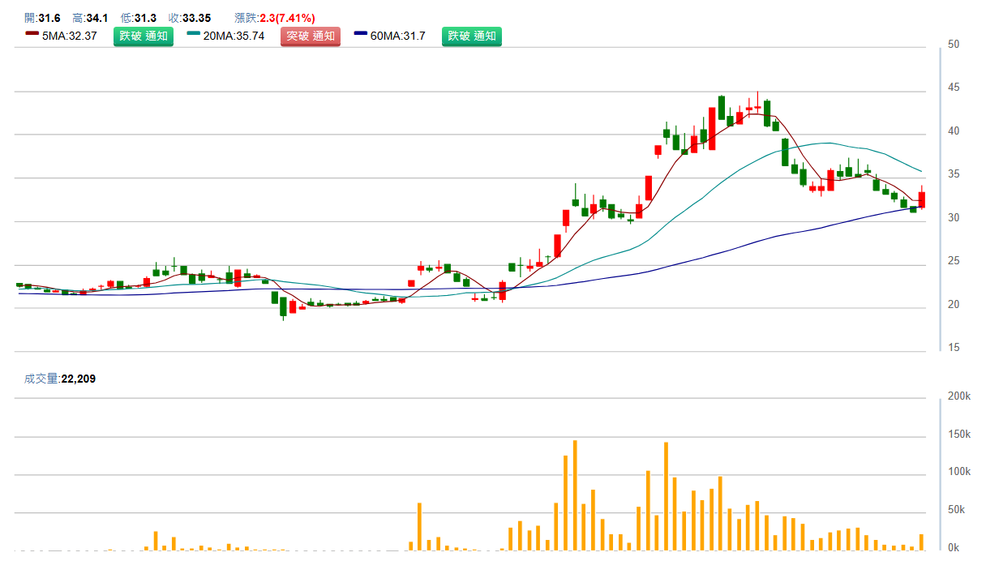Click the 低 31.3 low price value
The width and height of the screenshot is (986, 561).
[x=139, y=18]
